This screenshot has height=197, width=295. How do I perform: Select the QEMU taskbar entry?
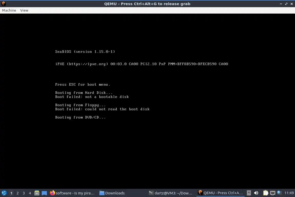[220, 193]
